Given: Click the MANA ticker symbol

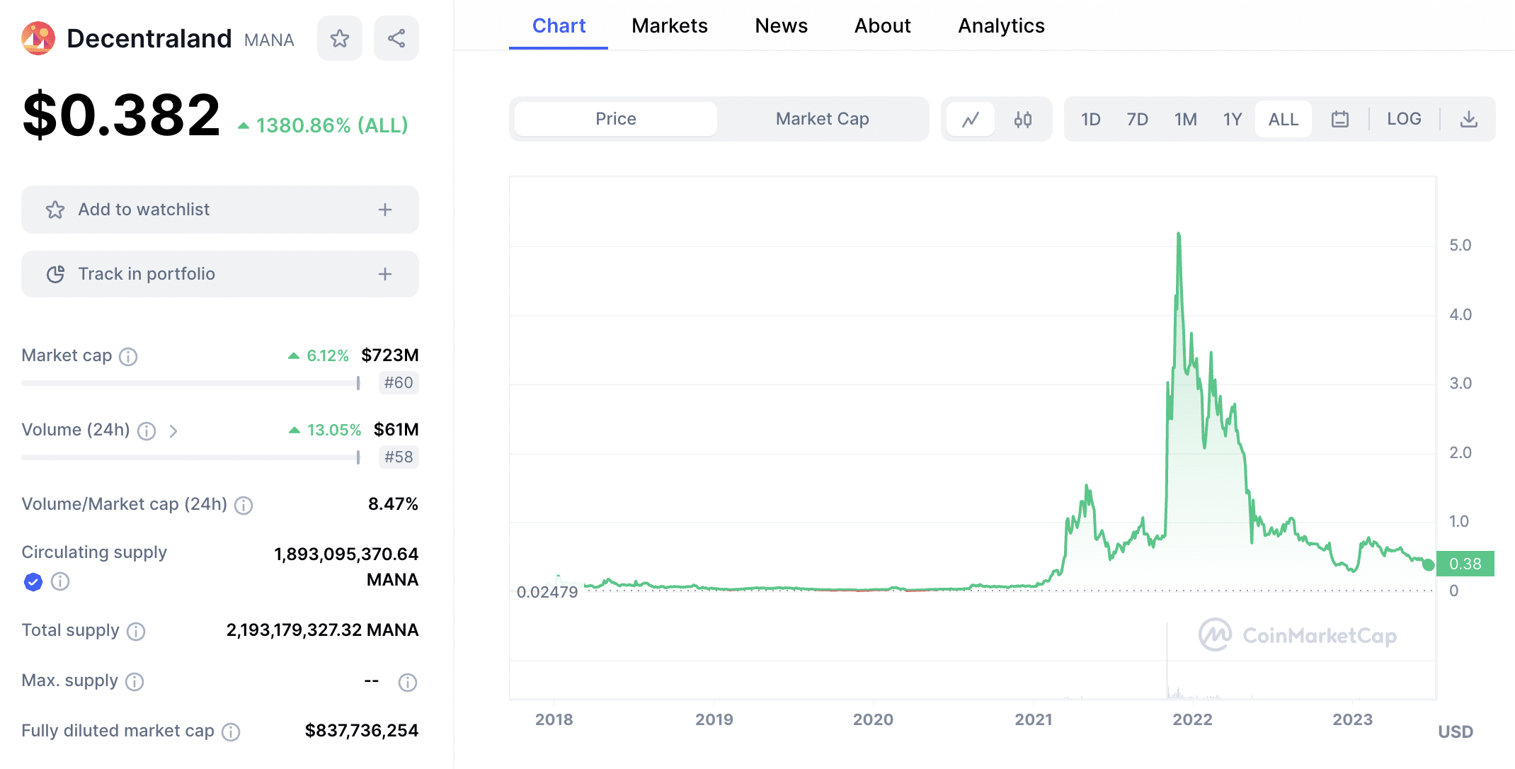Looking at the screenshot, I should pos(269,40).
